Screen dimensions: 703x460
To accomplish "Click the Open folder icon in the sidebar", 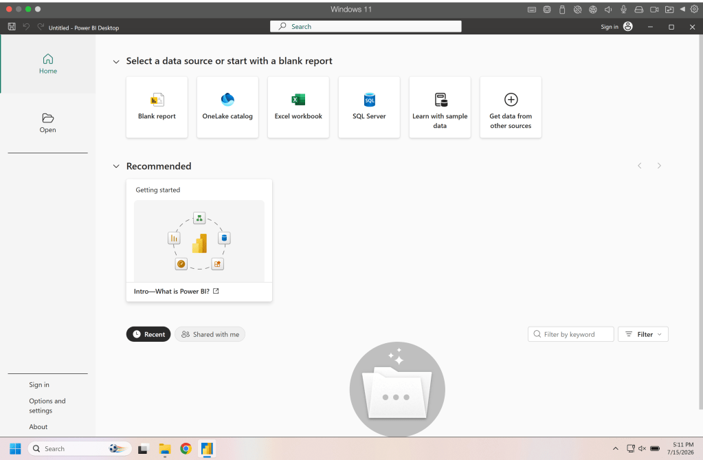I will [x=48, y=118].
